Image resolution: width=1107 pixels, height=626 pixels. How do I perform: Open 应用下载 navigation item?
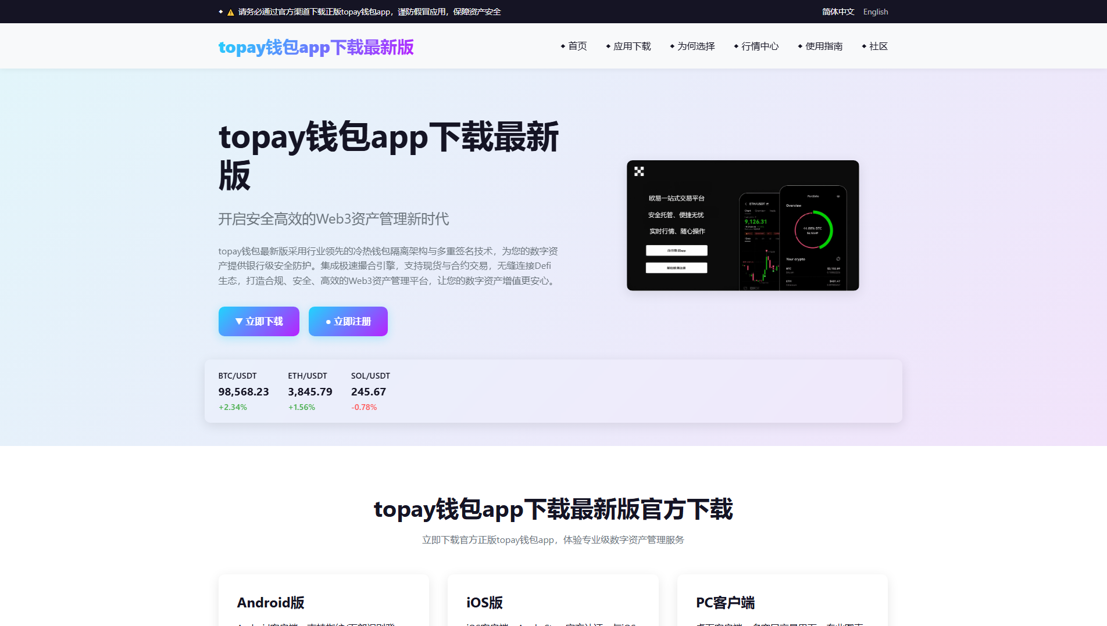pos(628,46)
